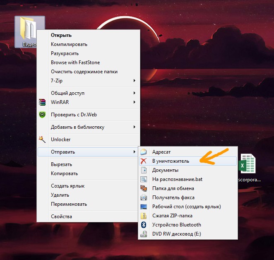Image resolution: width=274 pixels, height=260 pixels.
Task: Click the Bluetooth device icon
Action: [144, 225]
